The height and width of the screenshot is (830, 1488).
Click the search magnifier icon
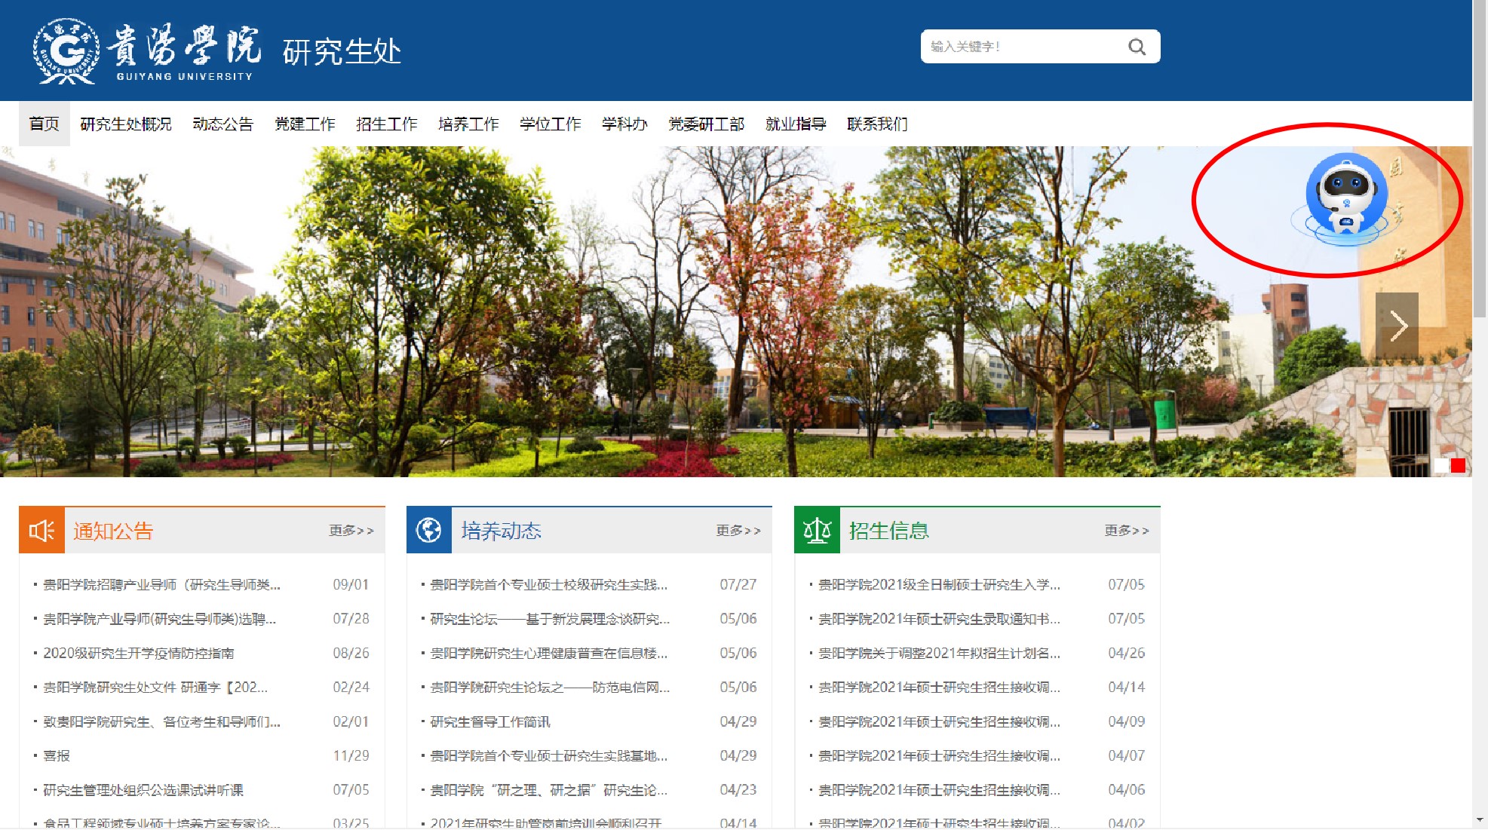coord(1137,47)
